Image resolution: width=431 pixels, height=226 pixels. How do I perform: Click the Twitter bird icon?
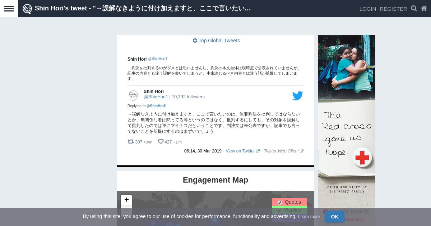297,96
